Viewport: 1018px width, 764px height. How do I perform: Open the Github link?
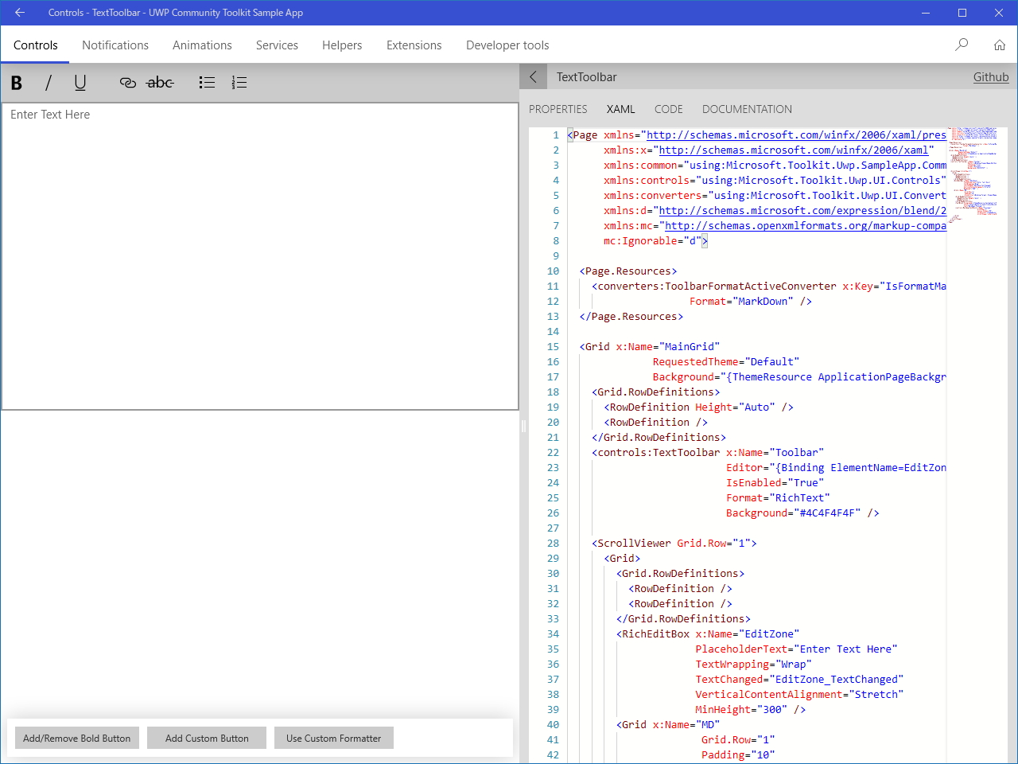990,76
